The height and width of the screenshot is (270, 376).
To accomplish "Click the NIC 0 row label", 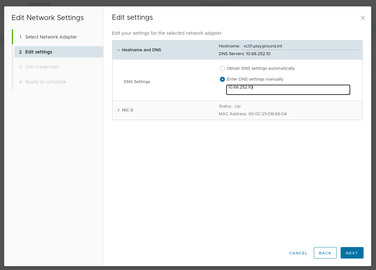I will (127, 110).
